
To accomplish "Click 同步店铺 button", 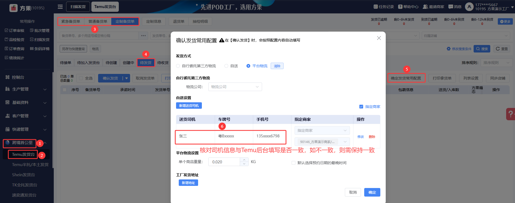I will point(498,78).
